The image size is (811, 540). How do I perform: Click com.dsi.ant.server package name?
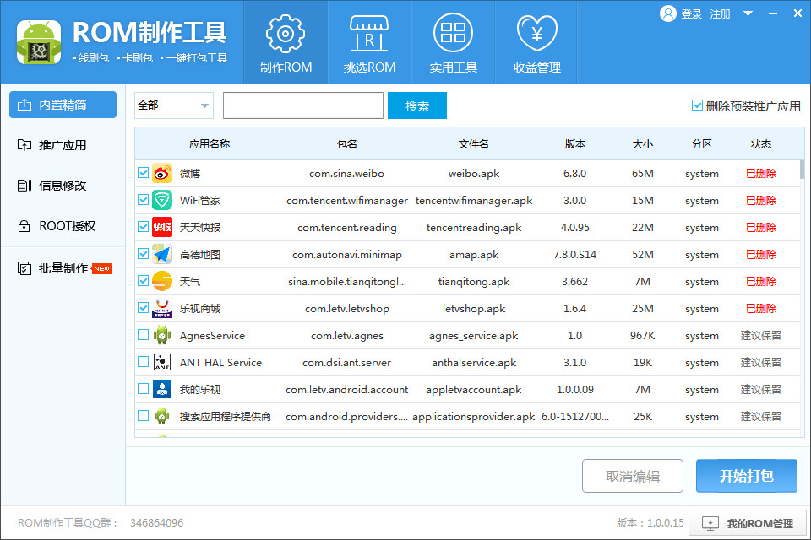pos(346,363)
